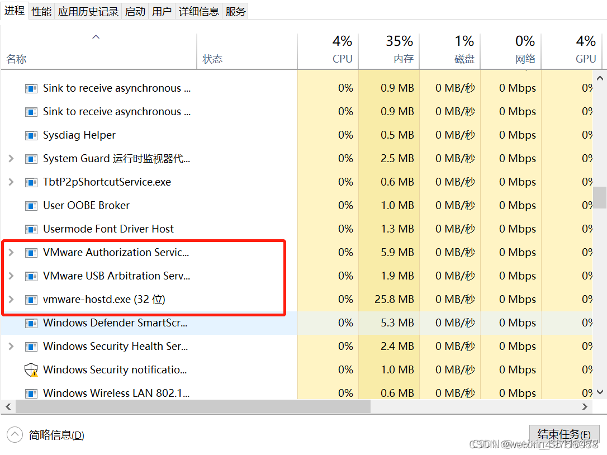Expand the TbtP2pShortcutService.exe group
This screenshot has height=455, width=607.
[x=11, y=182]
